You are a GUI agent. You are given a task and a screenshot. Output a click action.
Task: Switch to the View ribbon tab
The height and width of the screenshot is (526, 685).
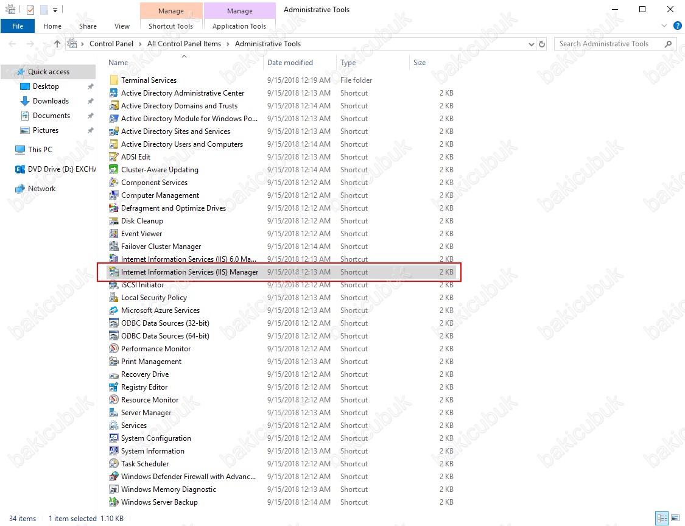(x=122, y=26)
